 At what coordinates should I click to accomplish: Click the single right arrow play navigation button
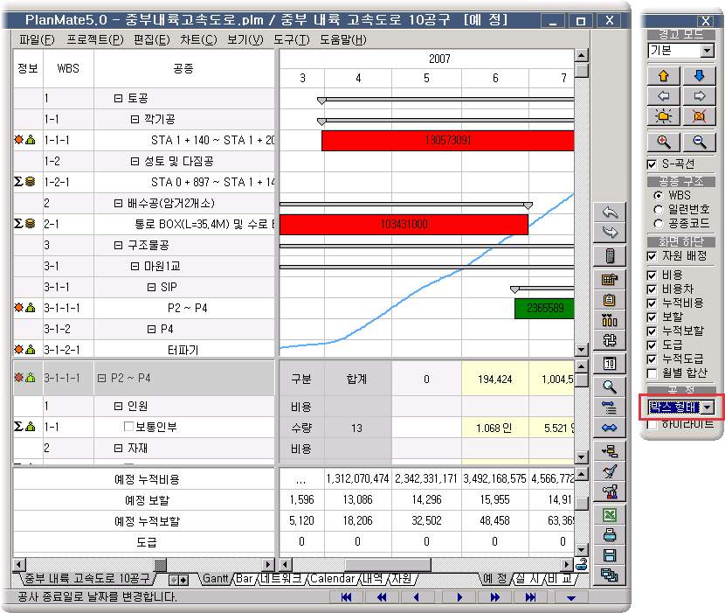(459, 597)
